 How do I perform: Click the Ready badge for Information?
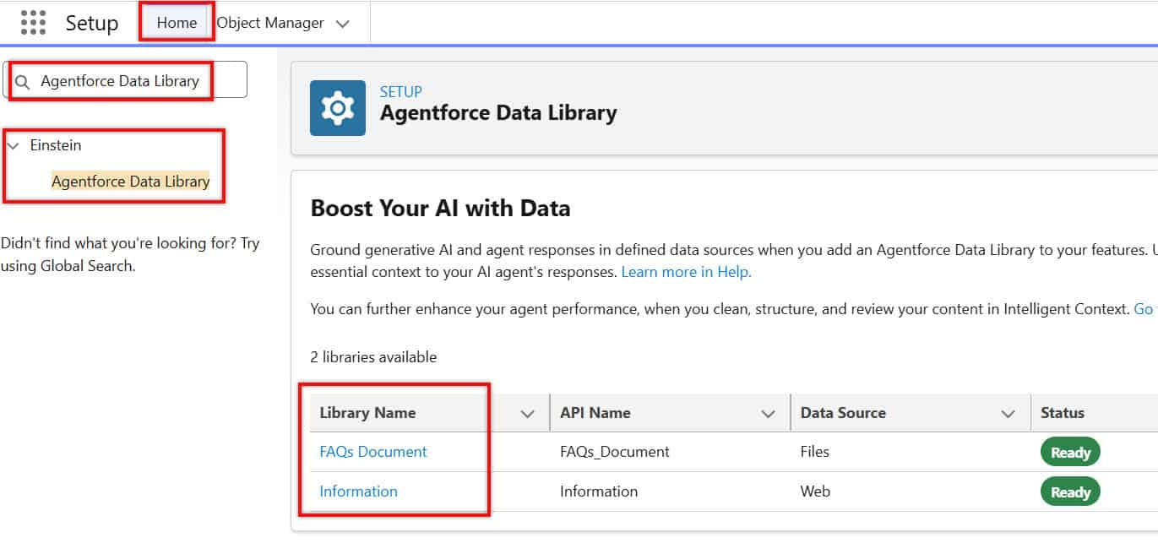(1070, 491)
